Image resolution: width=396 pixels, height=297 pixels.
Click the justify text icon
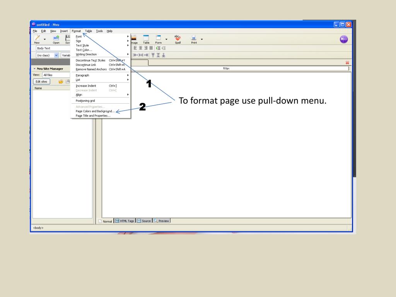(x=151, y=48)
